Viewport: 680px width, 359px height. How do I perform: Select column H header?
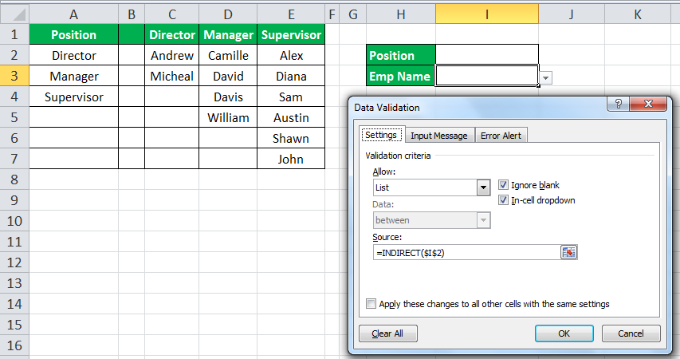tap(401, 15)
